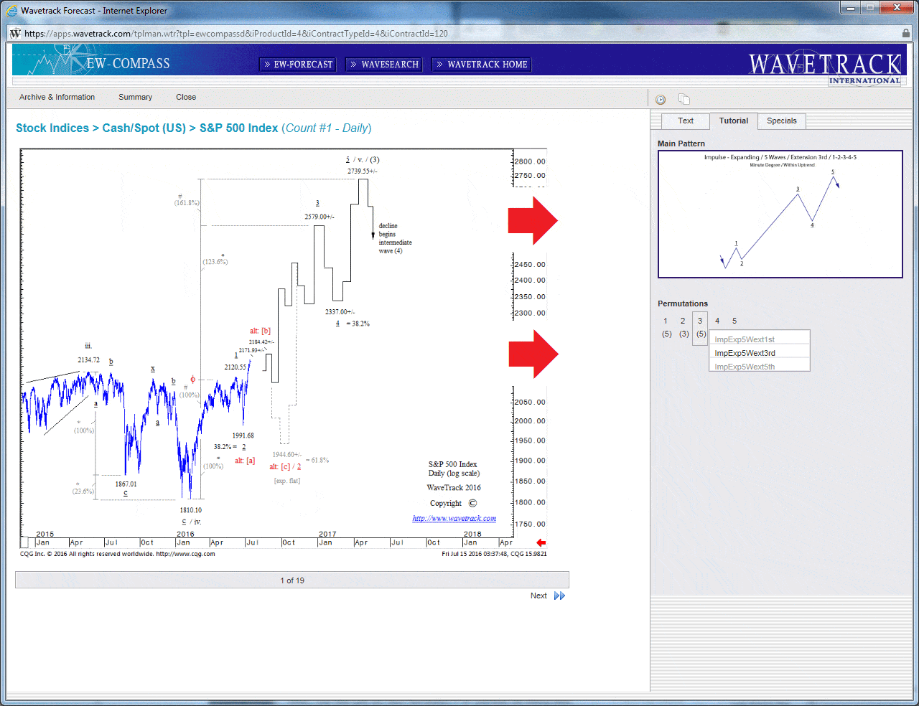Click the padlock security icon in the address bar
This screenshot has width=919, height=706.
pyautogui.click(x=906, y=33)
